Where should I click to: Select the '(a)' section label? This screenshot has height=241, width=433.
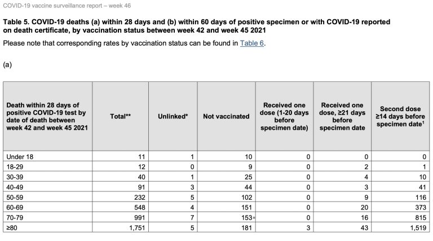(x=7, y=64)
